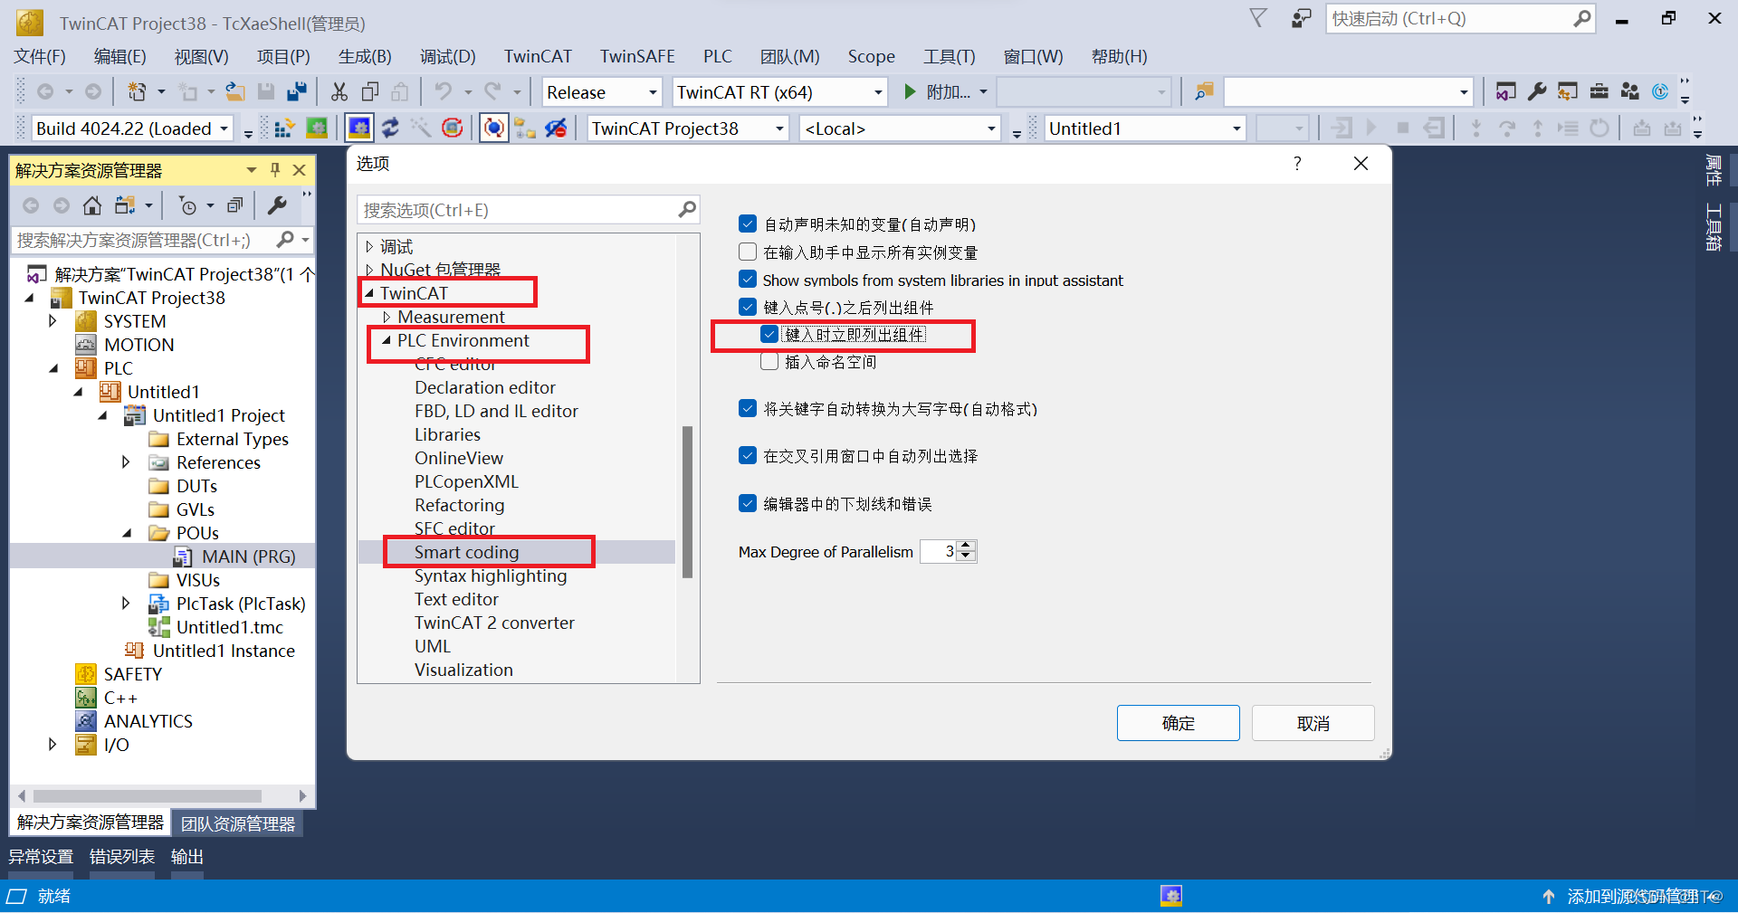The width and height of the screenshot is (1738, 913).
Task: Toggle 插入命名空间 checkbox
Action: tap(769, 362)
